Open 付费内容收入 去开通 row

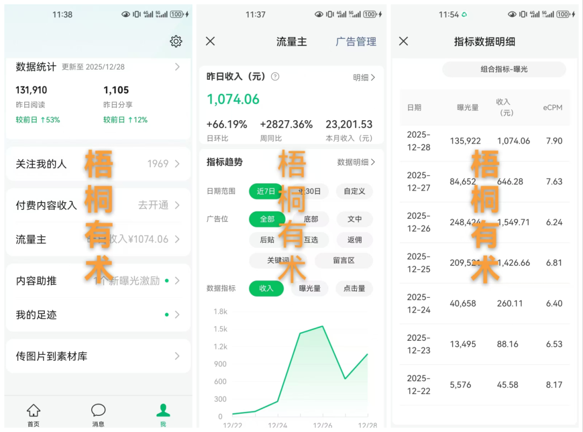98,205
